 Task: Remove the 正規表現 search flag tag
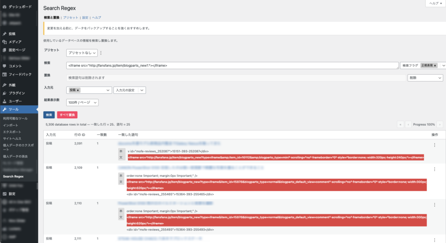point(435,65)
